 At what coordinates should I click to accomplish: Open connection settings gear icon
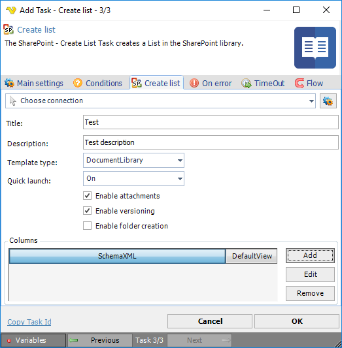coord(328,101)
